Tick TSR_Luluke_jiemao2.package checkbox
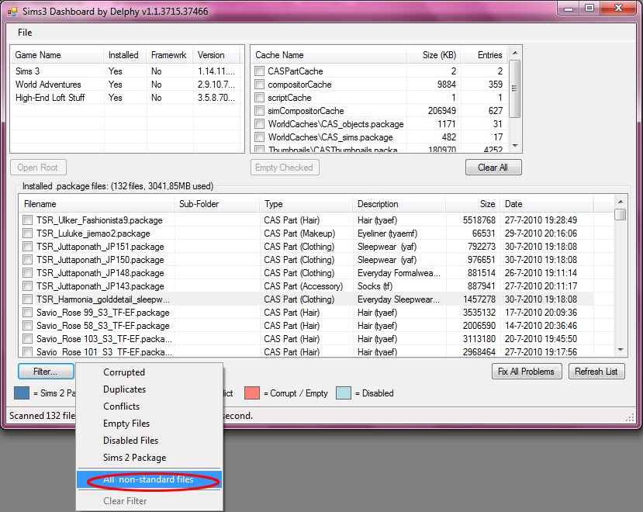This screenshot has height=512, width=643. click(27, 233)
